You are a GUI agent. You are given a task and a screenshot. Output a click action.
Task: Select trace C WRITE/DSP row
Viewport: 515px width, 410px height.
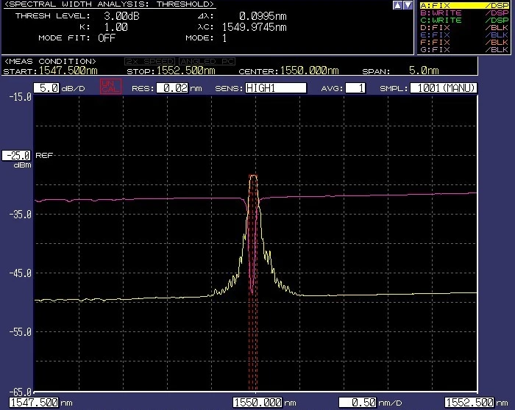[x=464, y=21]
